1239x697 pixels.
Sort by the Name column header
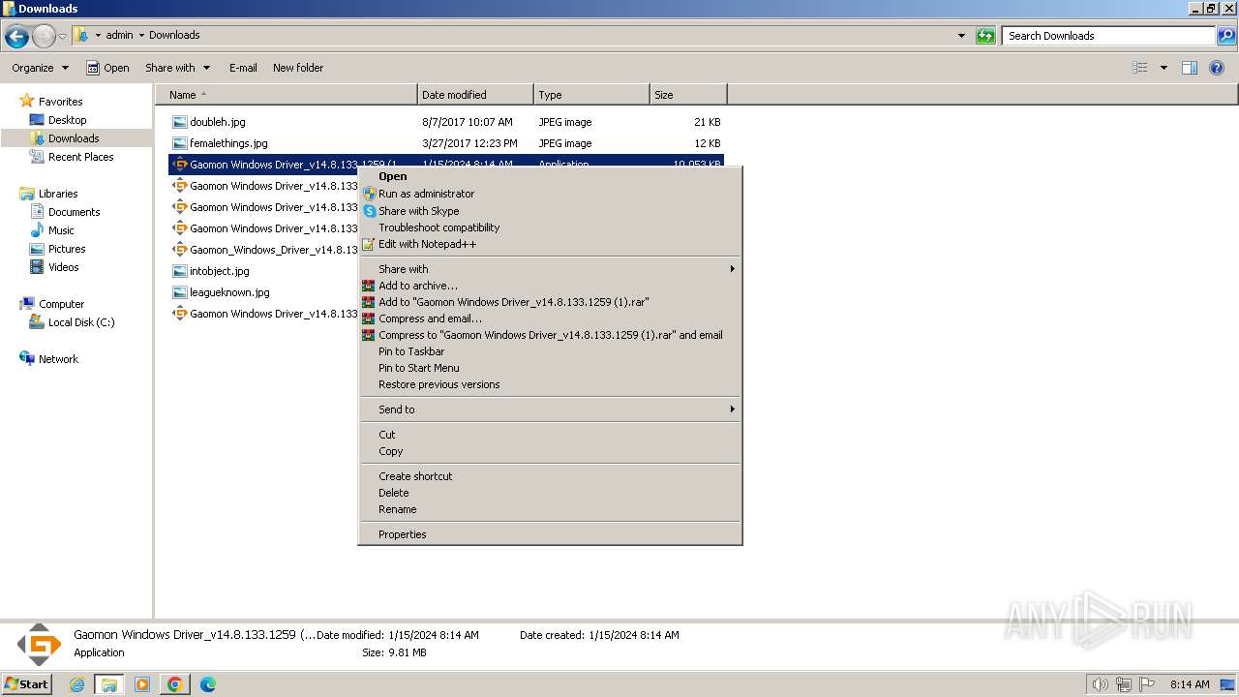[287, 95]
